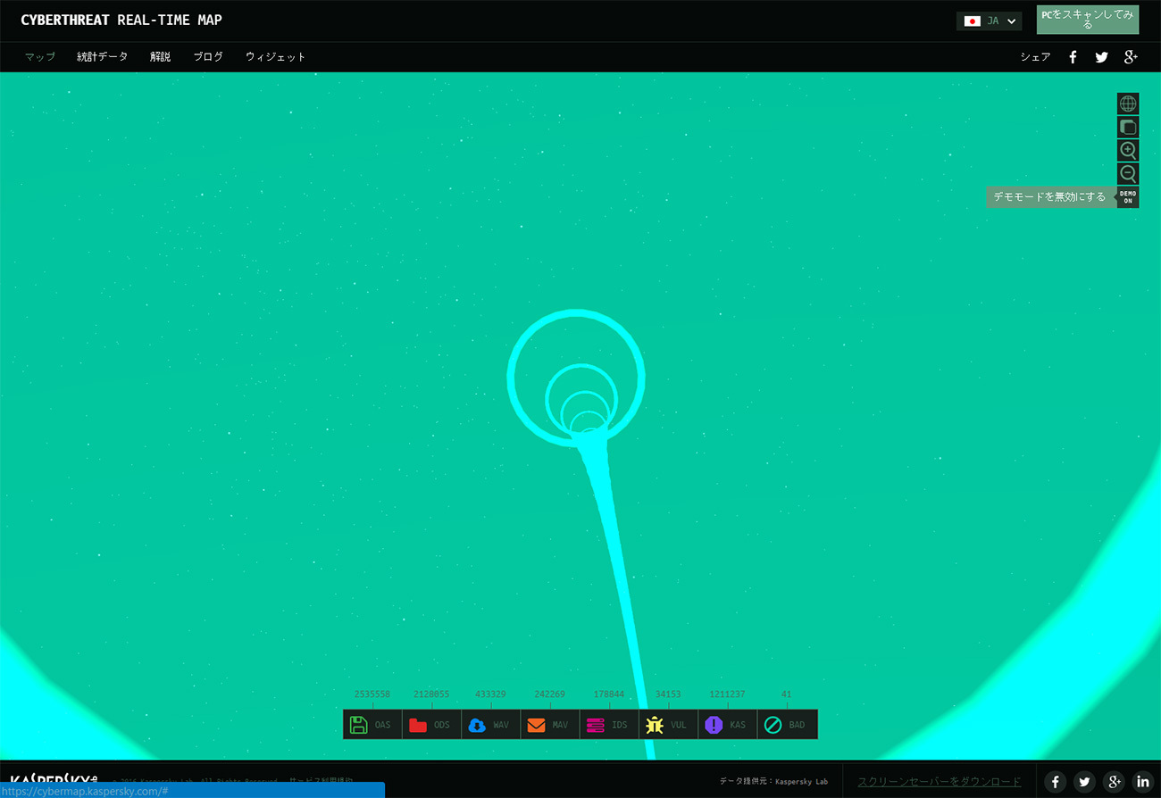
Task: Click MAV count 242269
Action: 549,694
